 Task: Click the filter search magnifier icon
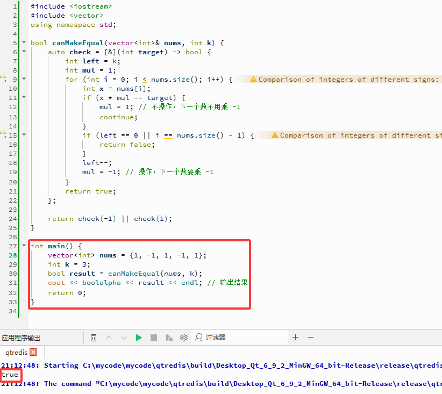point(199,338)
